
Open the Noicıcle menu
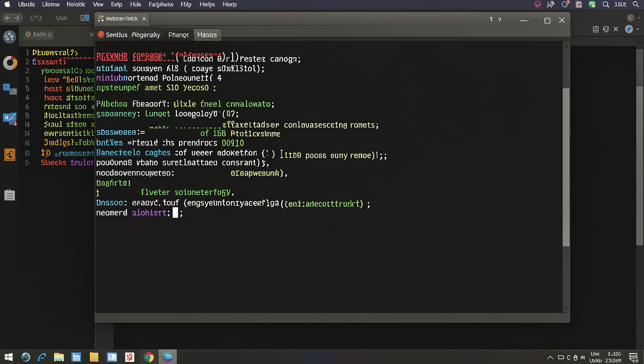[76, 4]
